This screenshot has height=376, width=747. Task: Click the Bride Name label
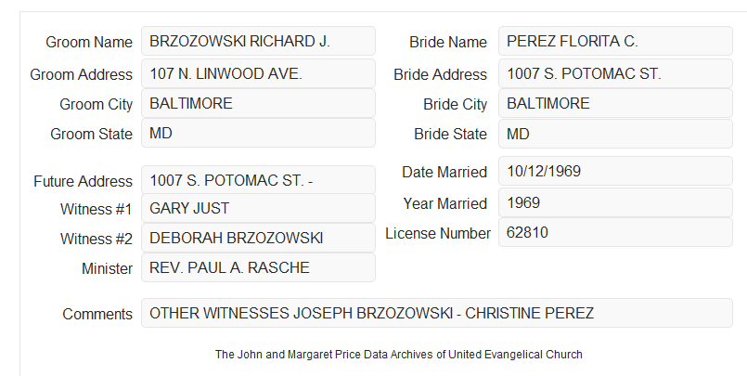pyautogui.click(x=448, y=42)
